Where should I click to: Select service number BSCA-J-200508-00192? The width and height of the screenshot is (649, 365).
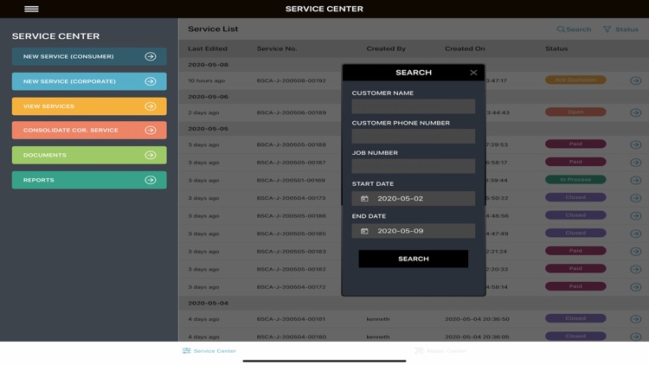pos(292,80)
